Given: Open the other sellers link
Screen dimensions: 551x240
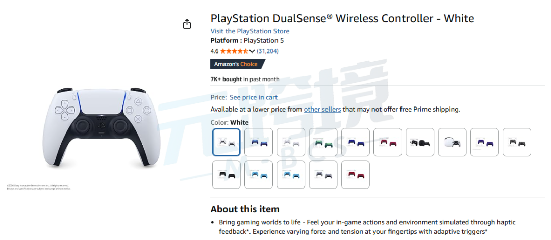Looking at the screenshot, I should (322, 109).
